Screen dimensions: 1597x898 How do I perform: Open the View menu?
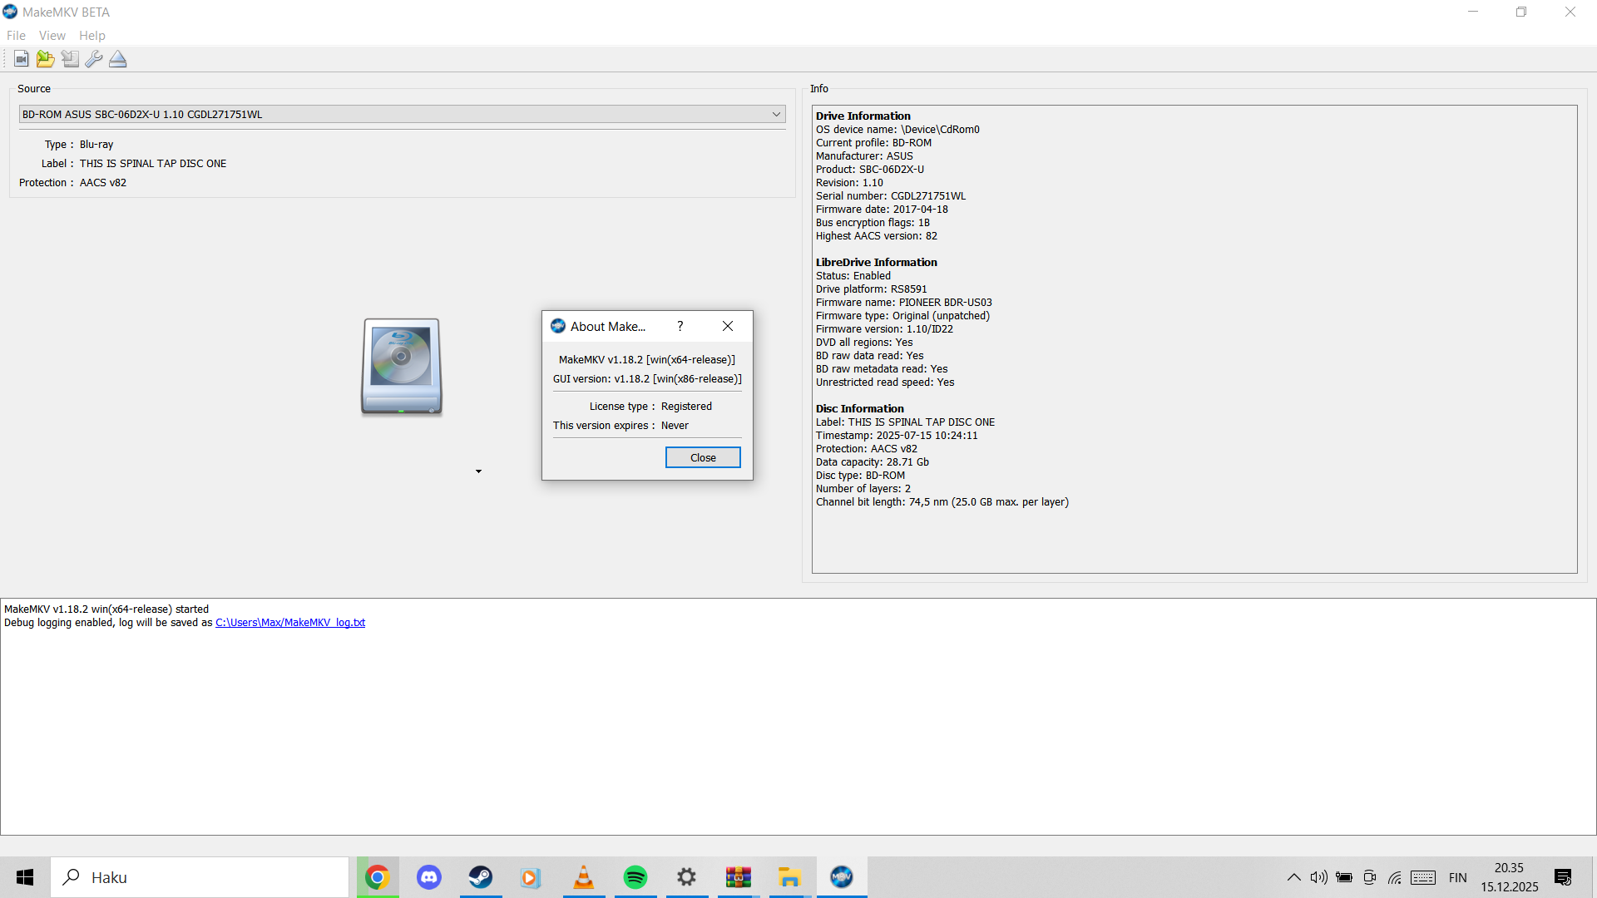click(52, 36)
